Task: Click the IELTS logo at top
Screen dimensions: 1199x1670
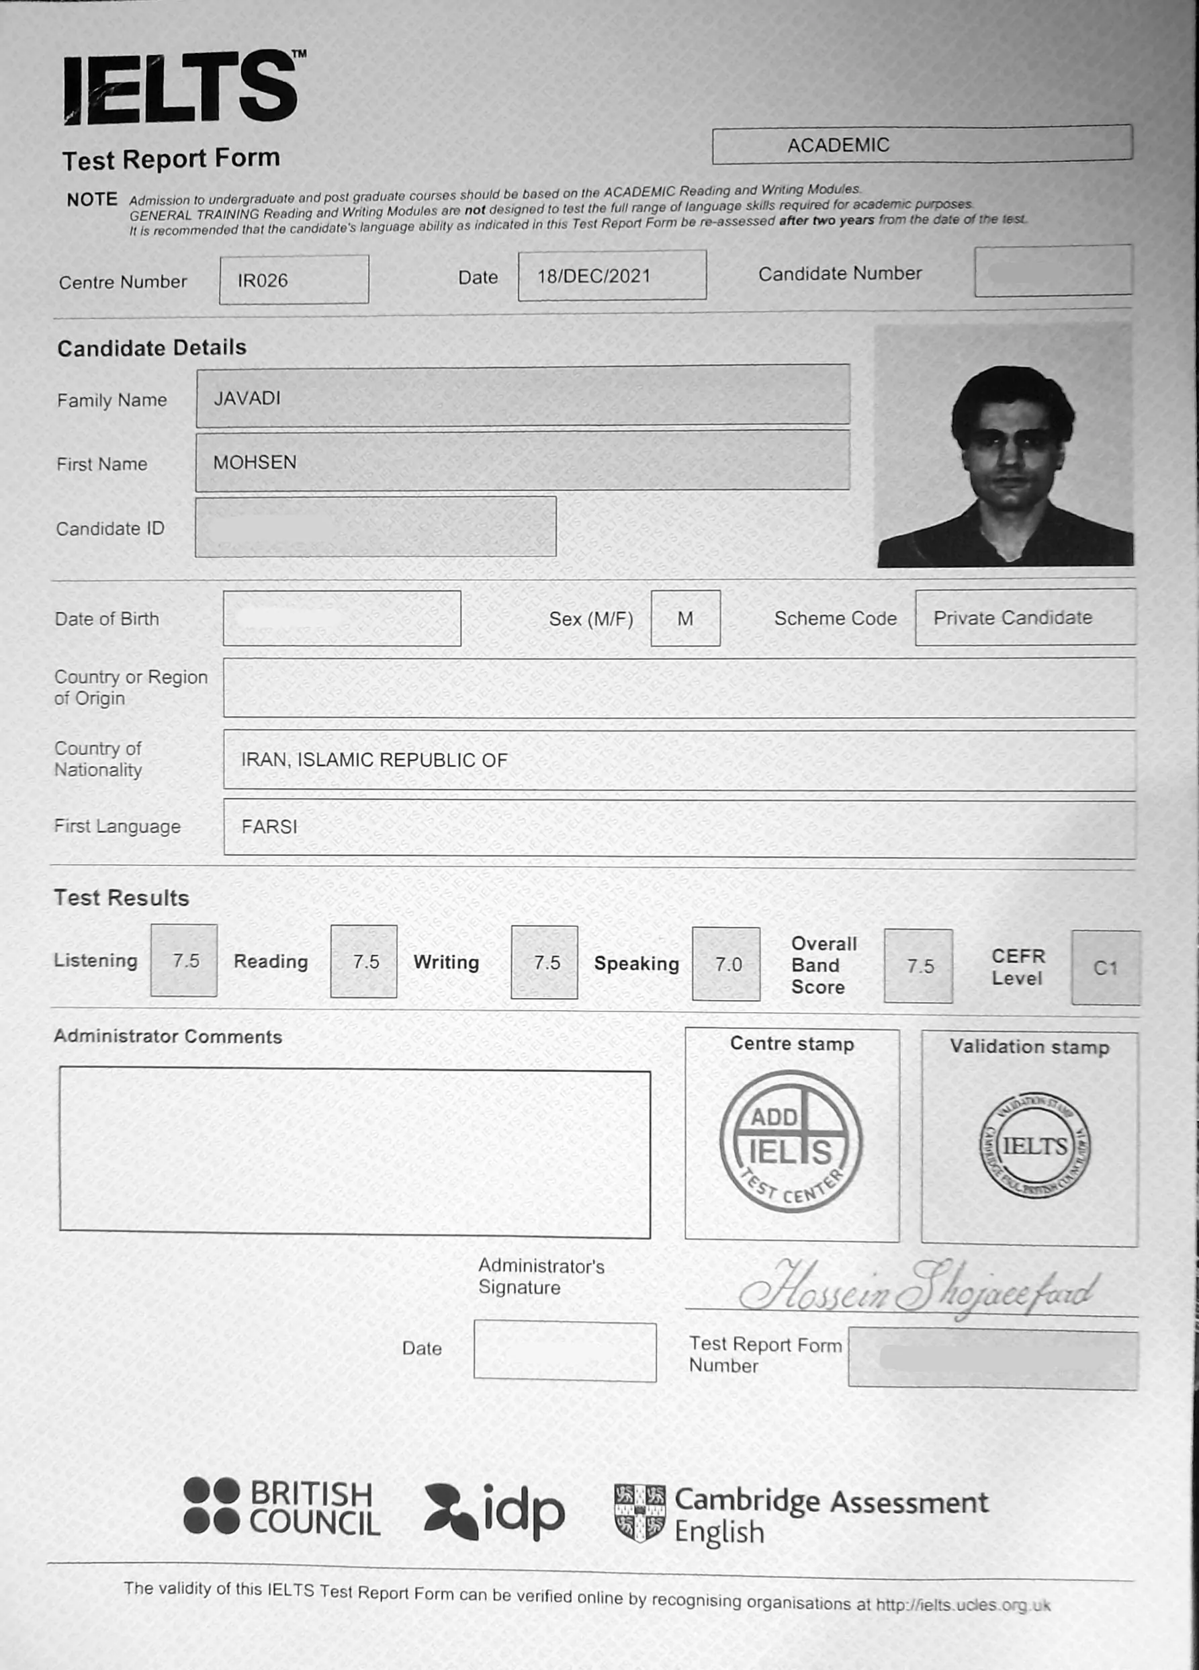Action: [x=184, y=87]
